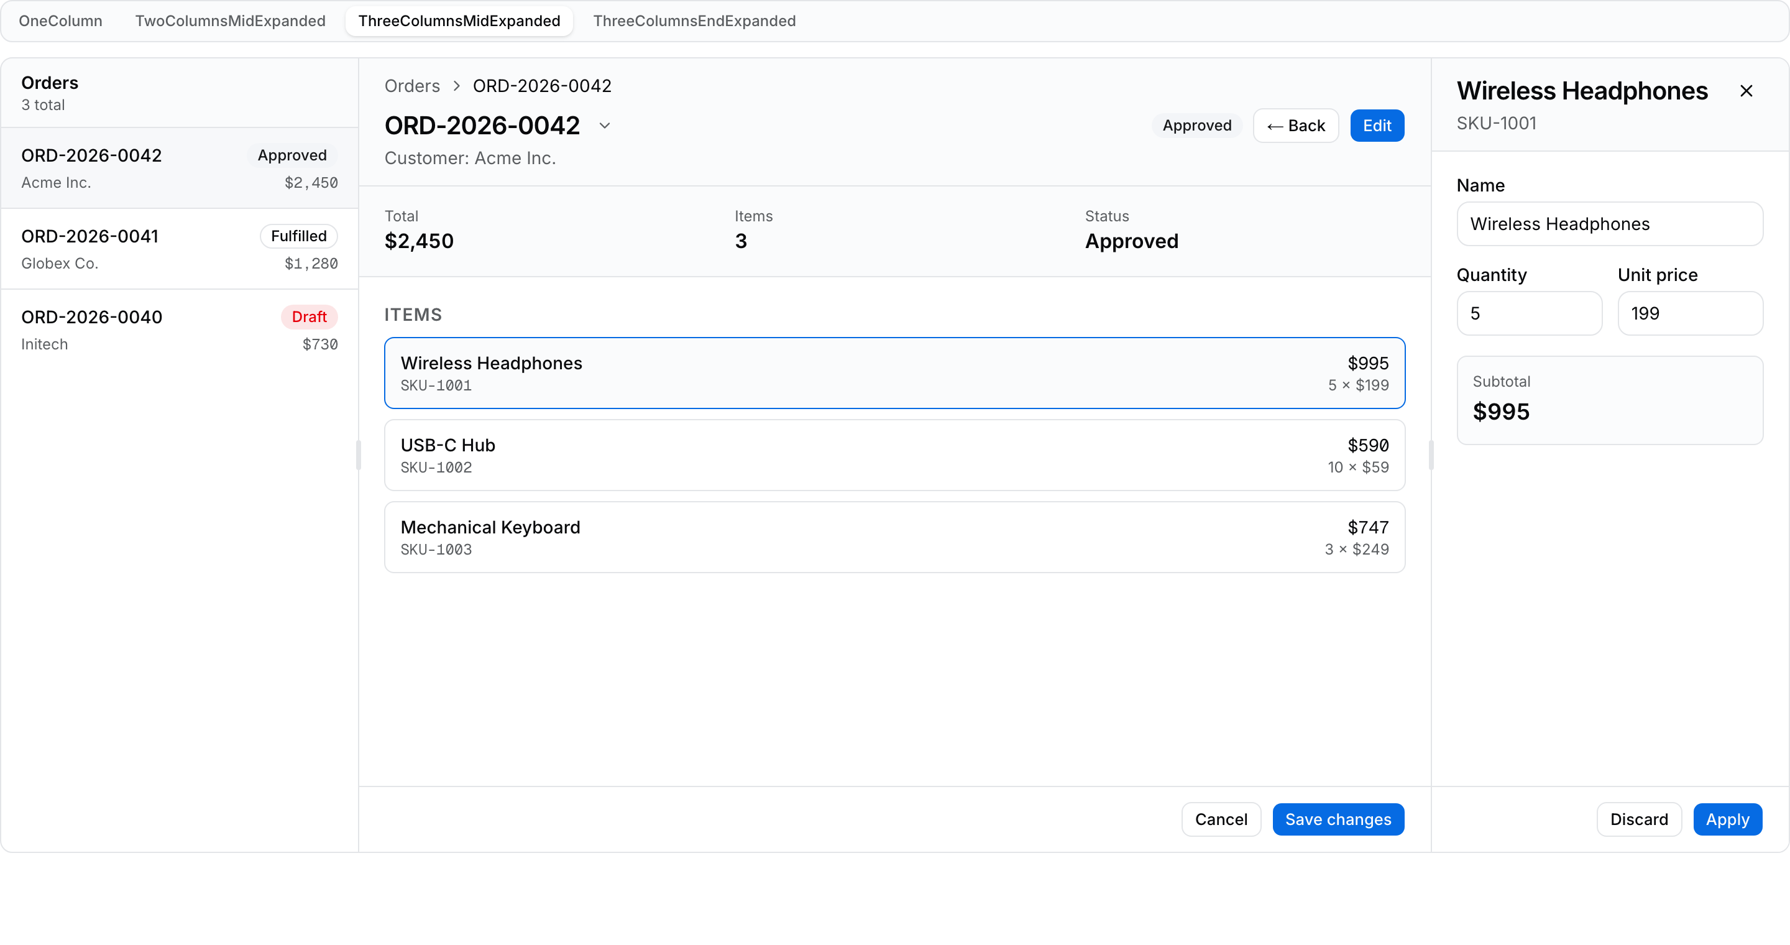Viewport: 1790px width, 945px height.
Task: Select the USB-C Hub item card
Action: (894, 455)
